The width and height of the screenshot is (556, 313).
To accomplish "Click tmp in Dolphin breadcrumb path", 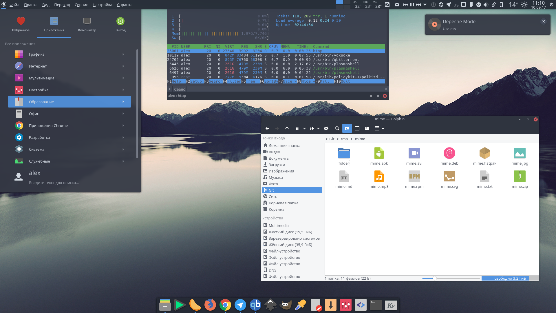I will click(344, 139).
